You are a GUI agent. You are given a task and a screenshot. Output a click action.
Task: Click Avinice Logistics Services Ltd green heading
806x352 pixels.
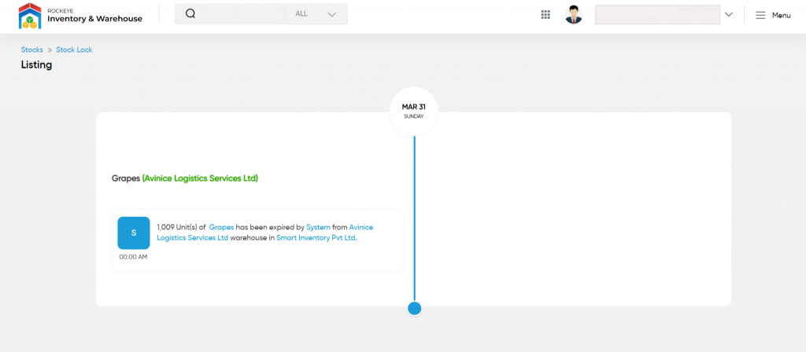point(201,178)
